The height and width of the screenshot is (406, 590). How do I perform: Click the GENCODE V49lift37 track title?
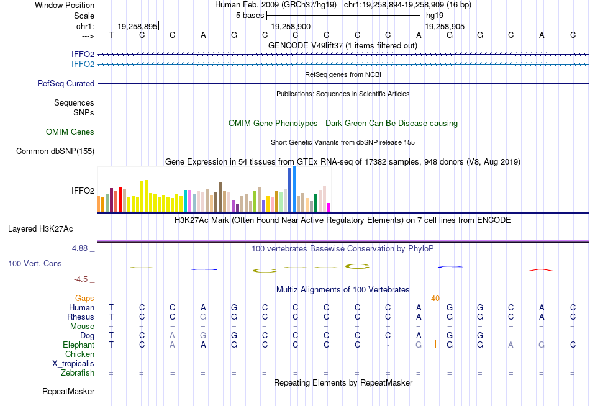coord(342,45)
